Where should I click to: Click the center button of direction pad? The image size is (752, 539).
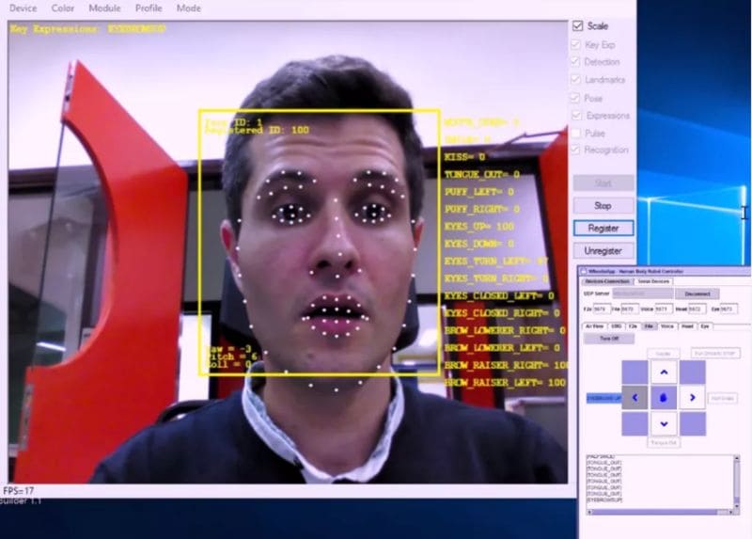point(664,398)
